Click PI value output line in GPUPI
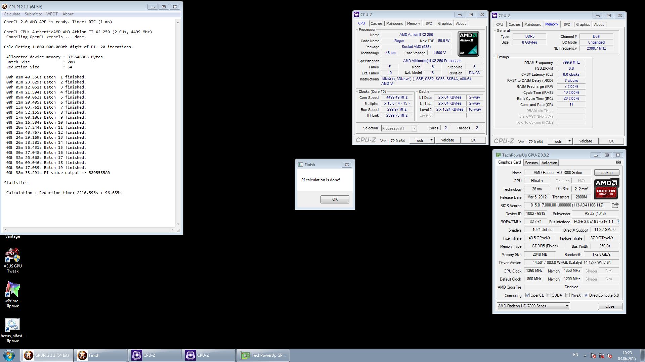The height and width of the screenshot is (362, 645). 58,173
